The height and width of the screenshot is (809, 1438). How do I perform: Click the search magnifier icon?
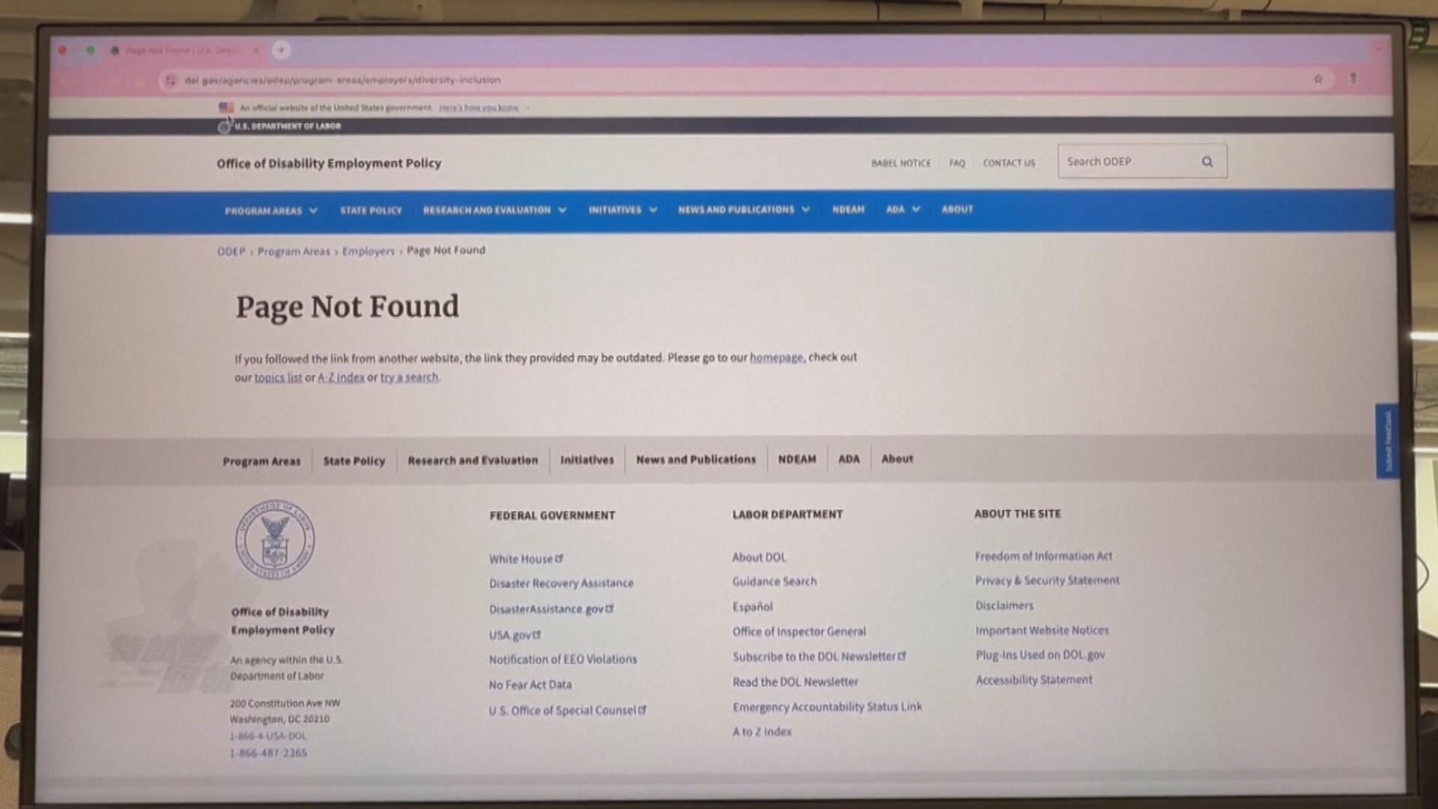[x=1208, y=161]
